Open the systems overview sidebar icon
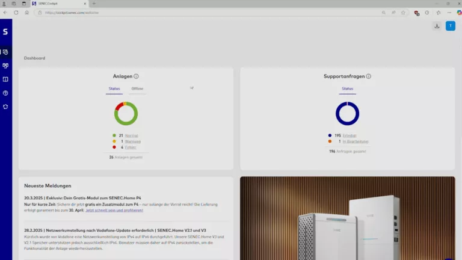The width and height of the screenshot is (462, 260). click(5, 66)
